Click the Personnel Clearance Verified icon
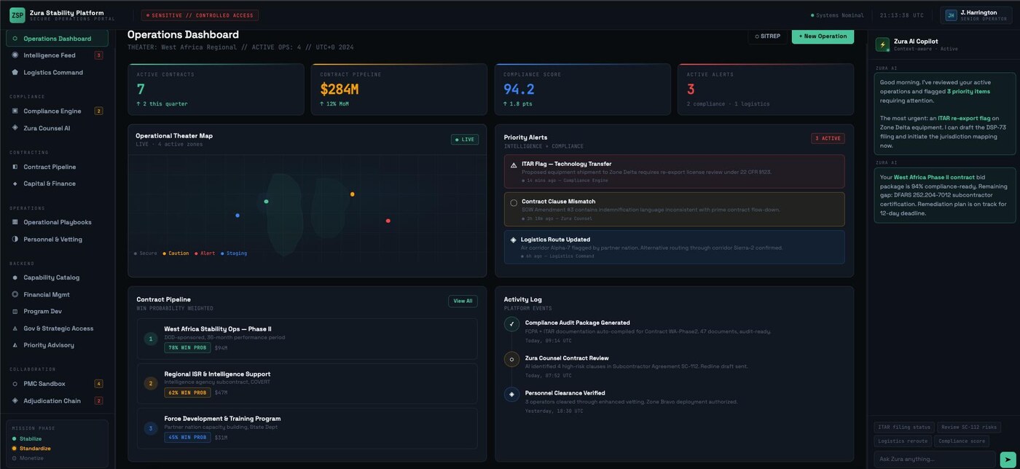Image resolution: width=1020 pixels, height=469 pixels. point(511,394)
